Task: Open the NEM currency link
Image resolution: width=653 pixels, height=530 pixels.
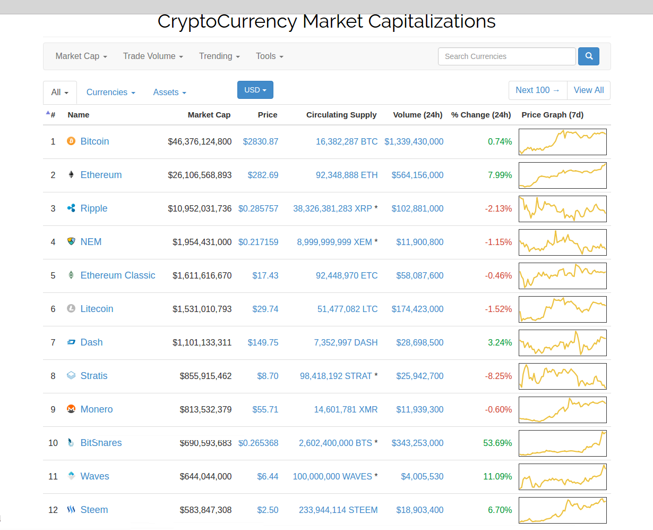Action: (x=91, y=242)
